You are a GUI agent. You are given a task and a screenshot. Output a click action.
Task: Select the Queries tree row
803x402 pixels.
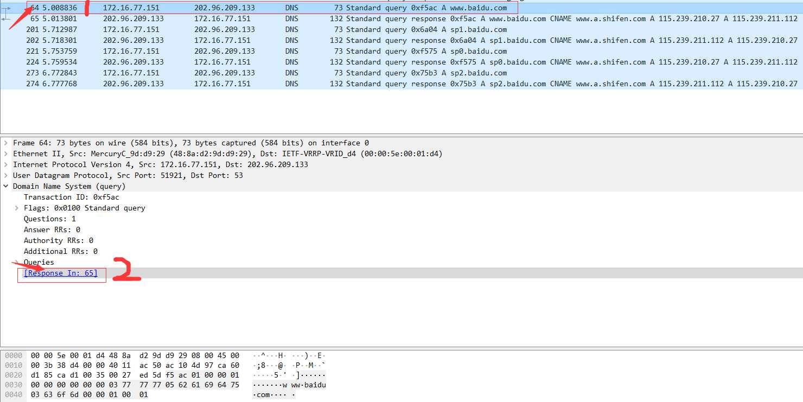click(x=401, y=262)
